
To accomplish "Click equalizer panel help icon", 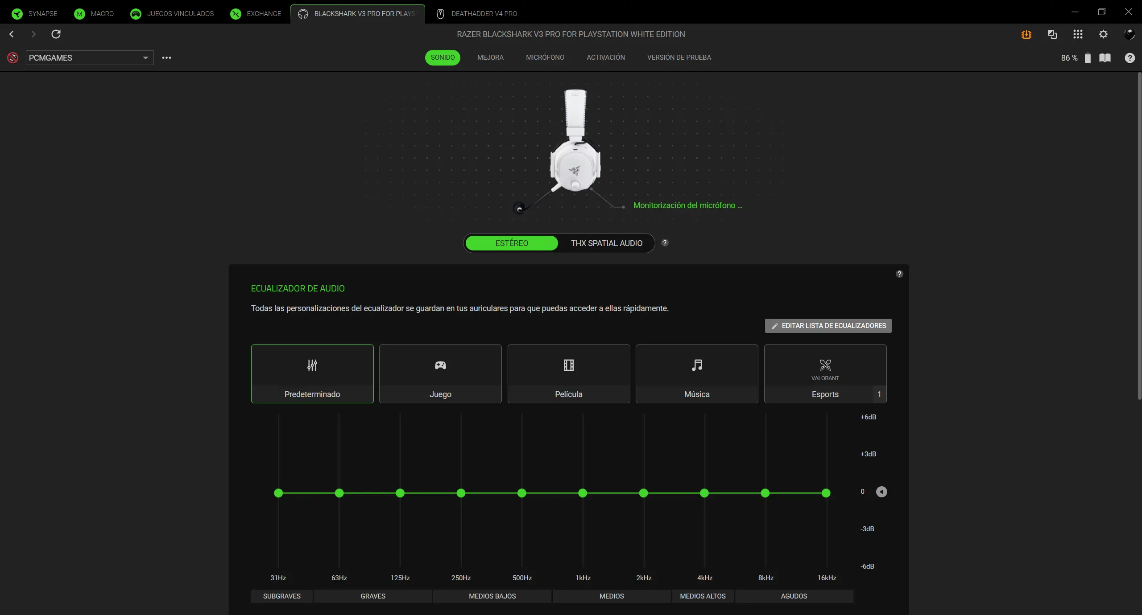I will 899,274.
